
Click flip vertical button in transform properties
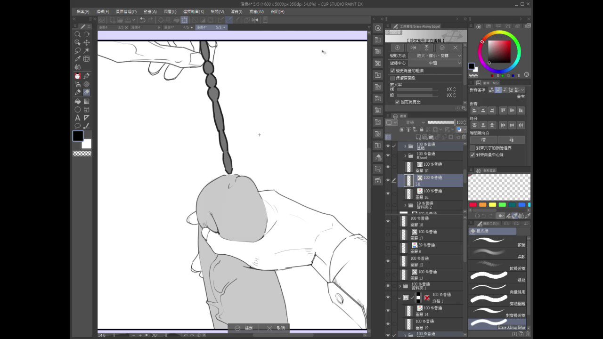click(426, 48)
